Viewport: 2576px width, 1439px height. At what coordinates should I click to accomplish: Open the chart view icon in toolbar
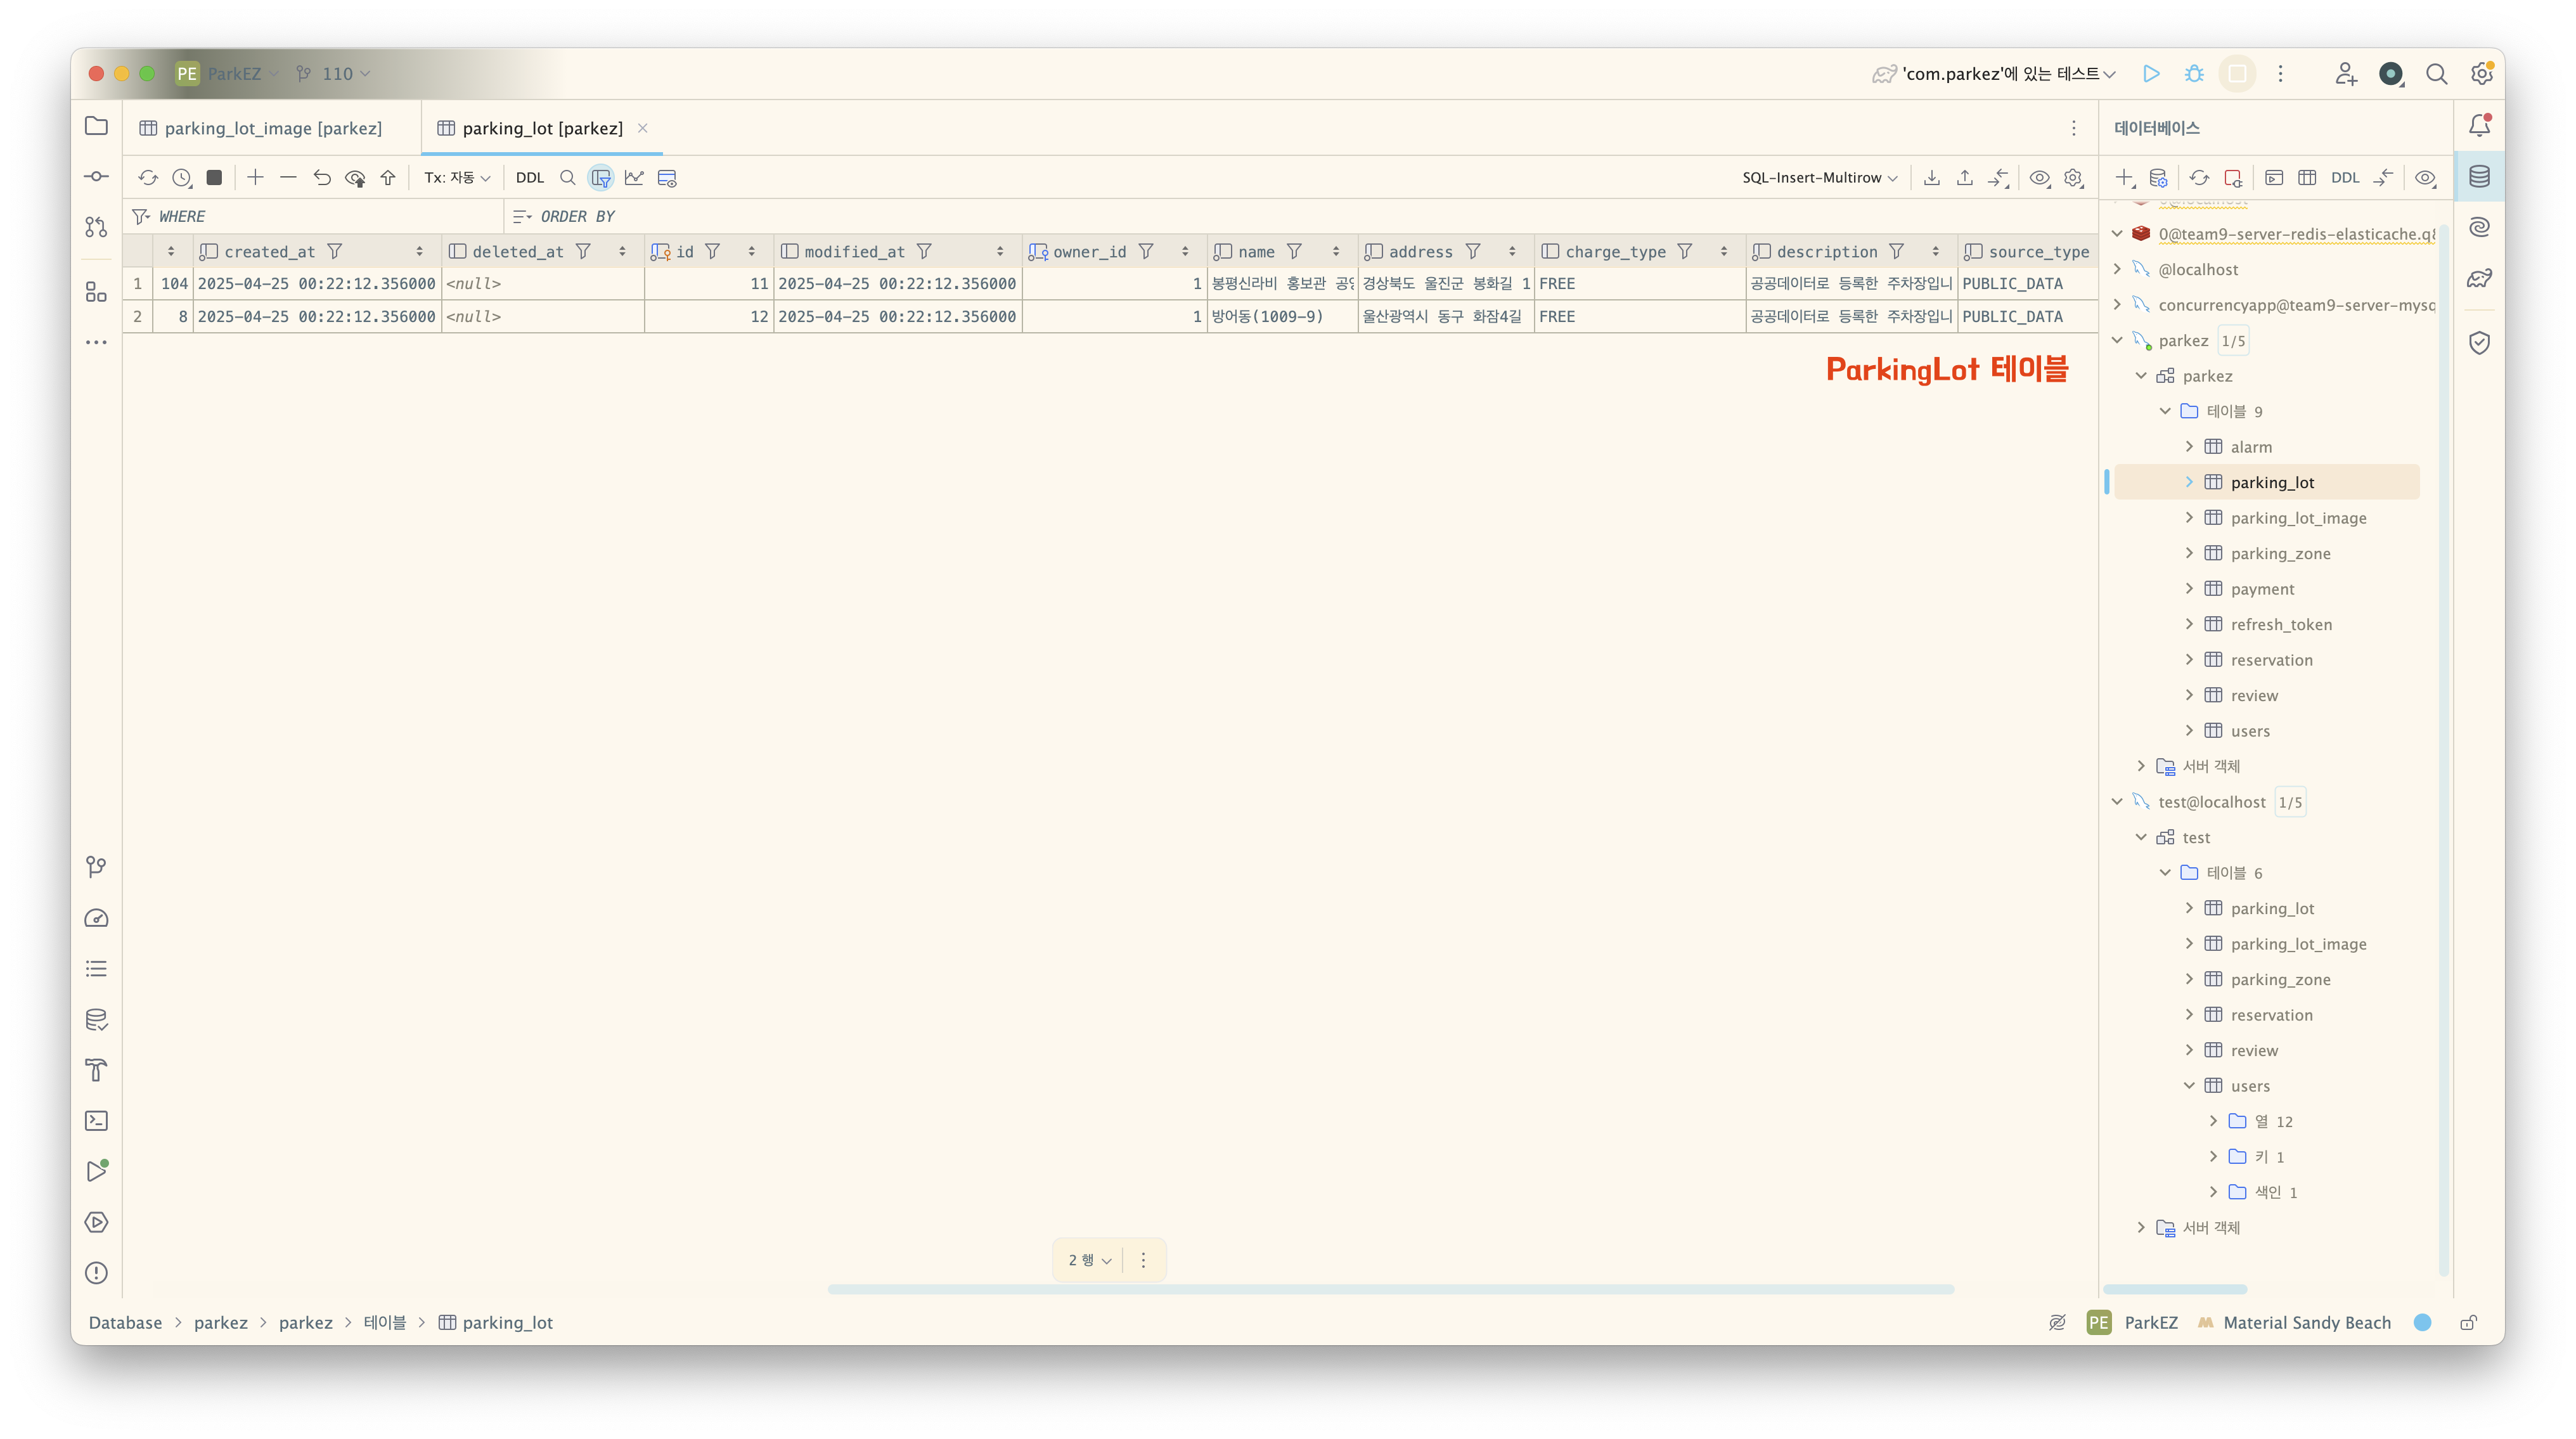pyautogui.click(x=634, y=178)
